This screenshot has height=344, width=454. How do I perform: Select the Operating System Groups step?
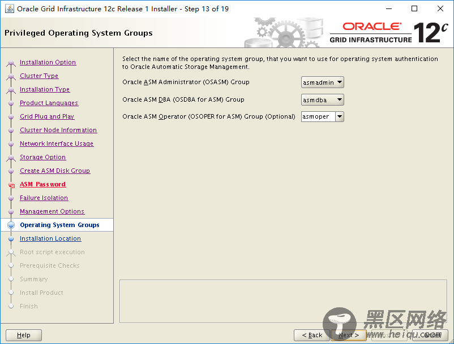(x=59, y=225)
